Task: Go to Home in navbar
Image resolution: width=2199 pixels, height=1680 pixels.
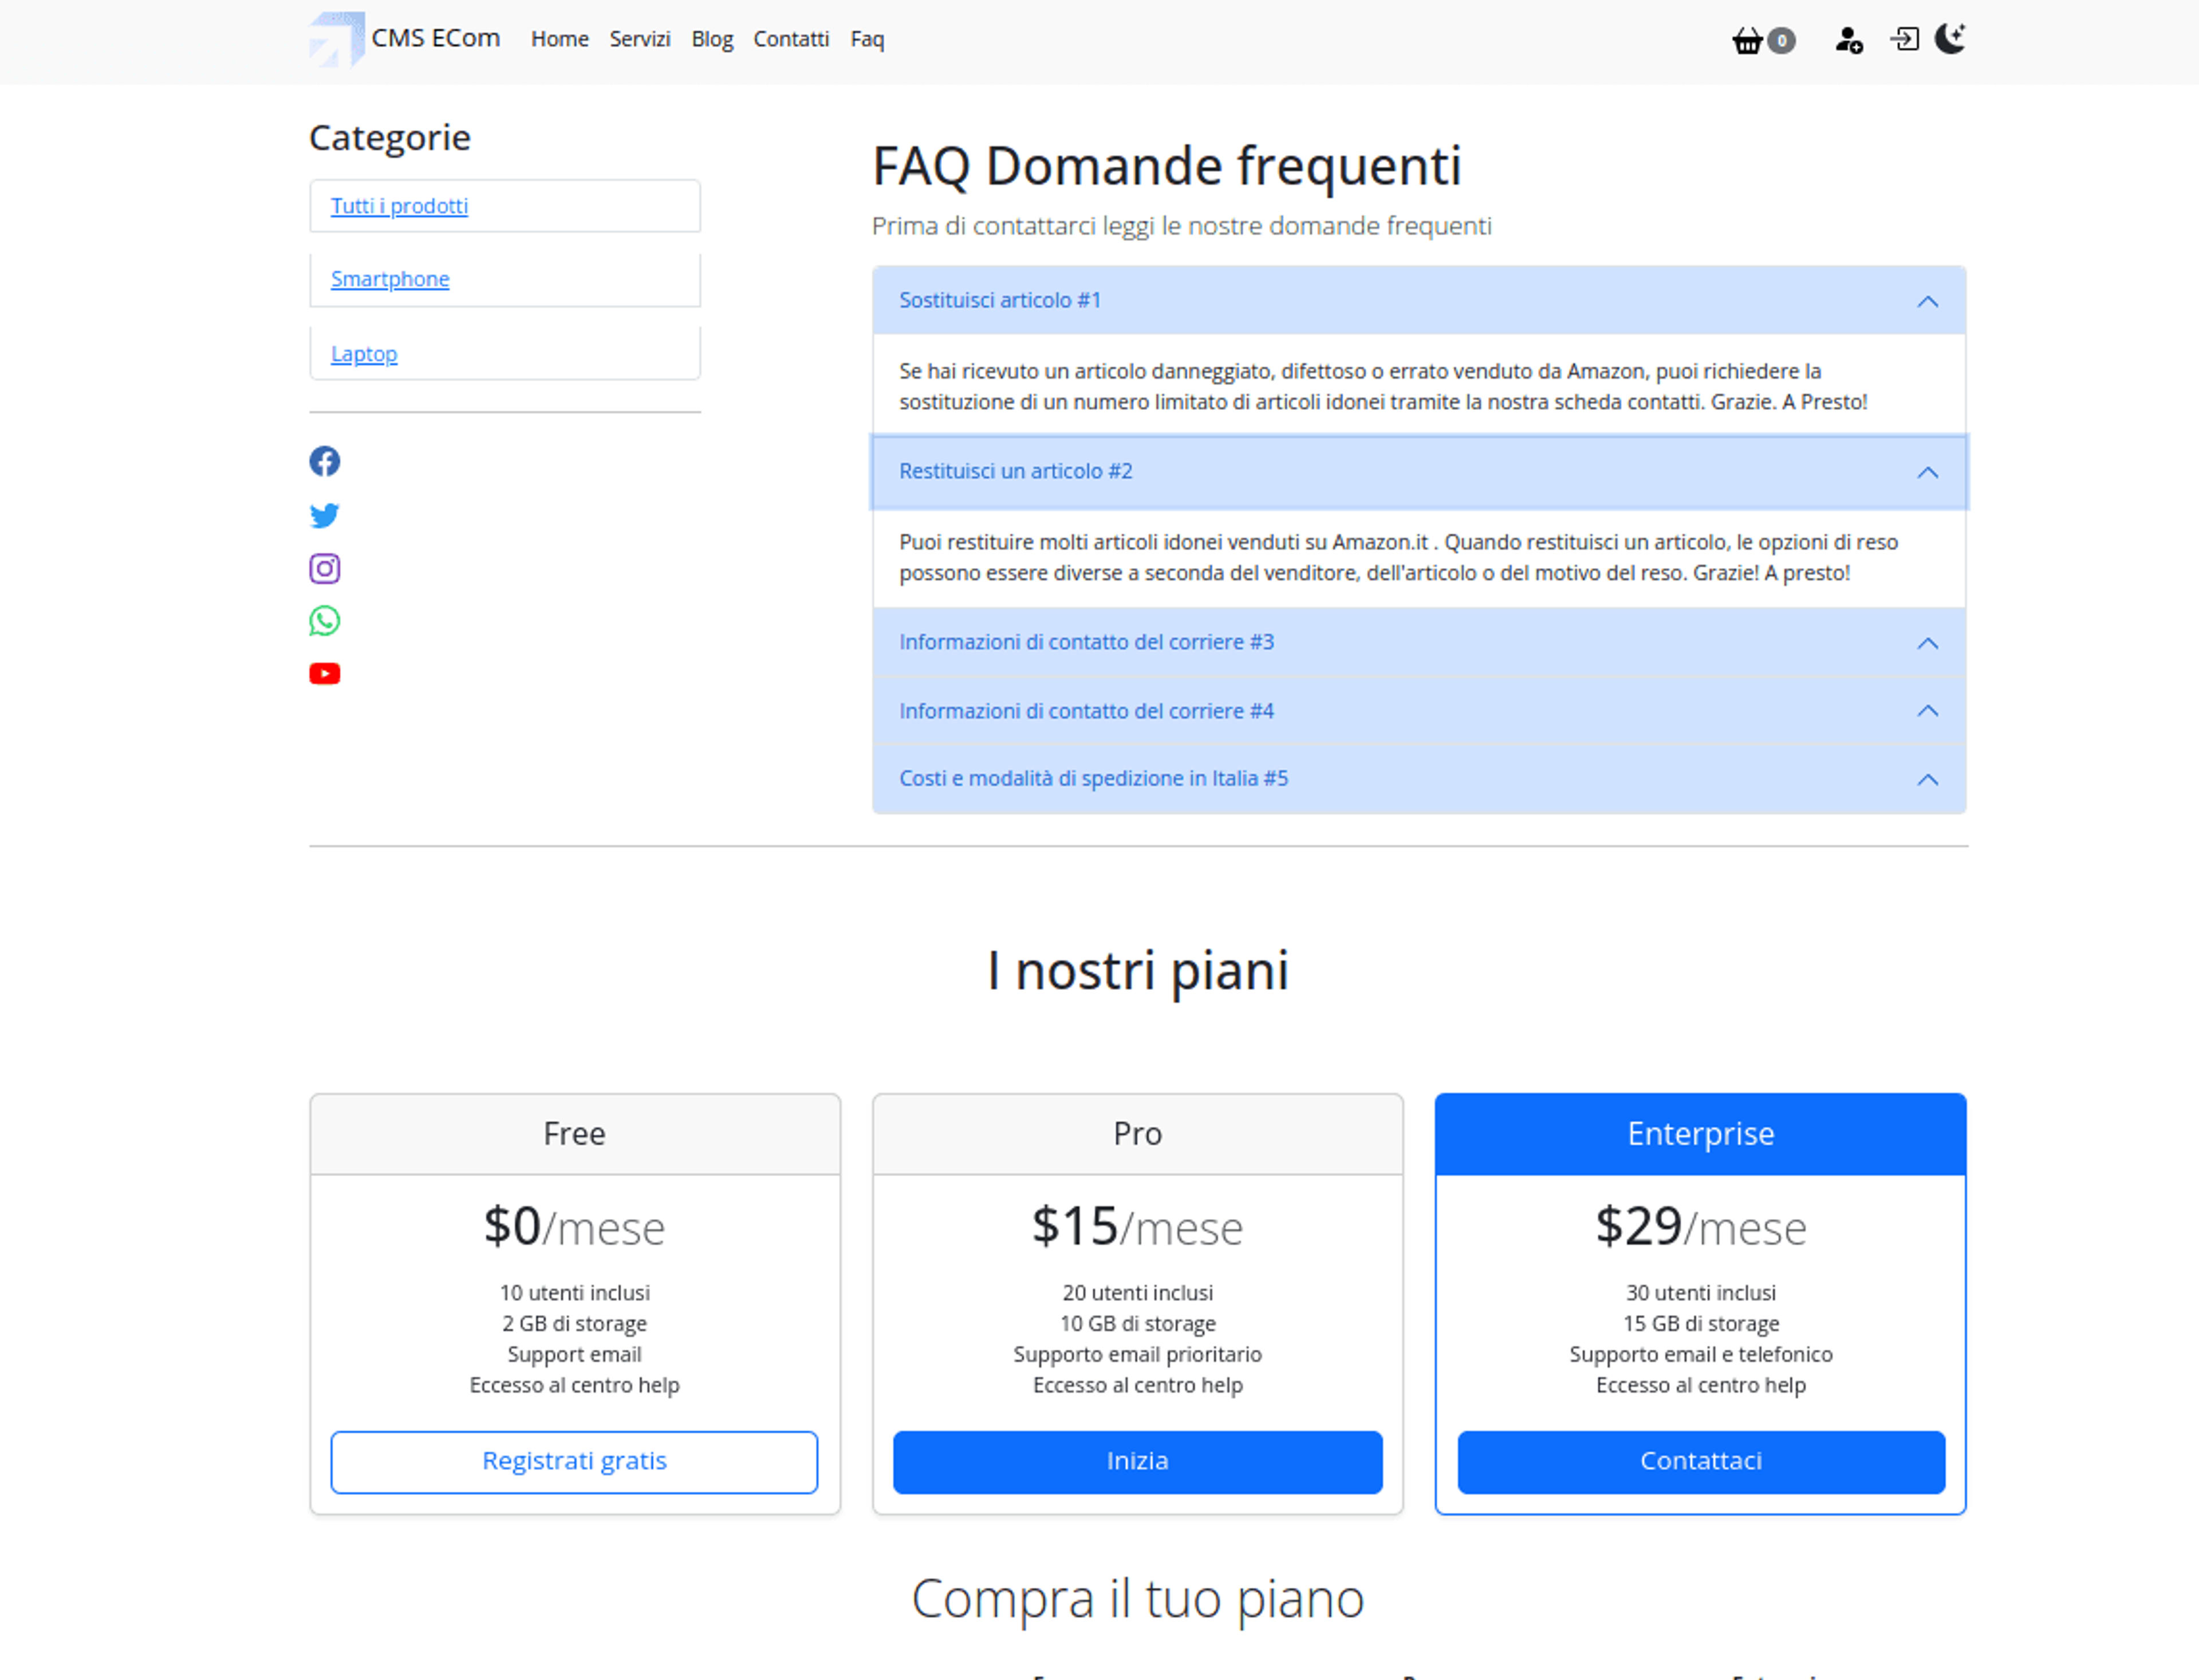Action: coord(560,39)
